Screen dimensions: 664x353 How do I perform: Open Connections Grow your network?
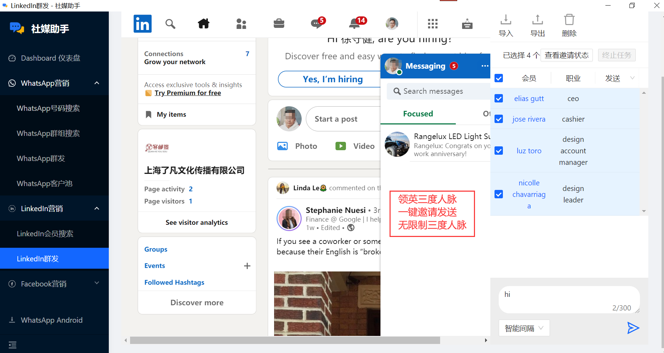(197, 58)
